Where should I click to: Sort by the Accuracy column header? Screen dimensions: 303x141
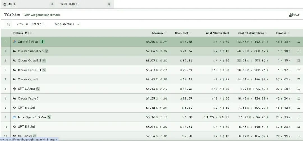(159, 33)
